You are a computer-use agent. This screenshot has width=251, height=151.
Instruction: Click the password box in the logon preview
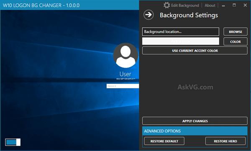coord(123,86)
